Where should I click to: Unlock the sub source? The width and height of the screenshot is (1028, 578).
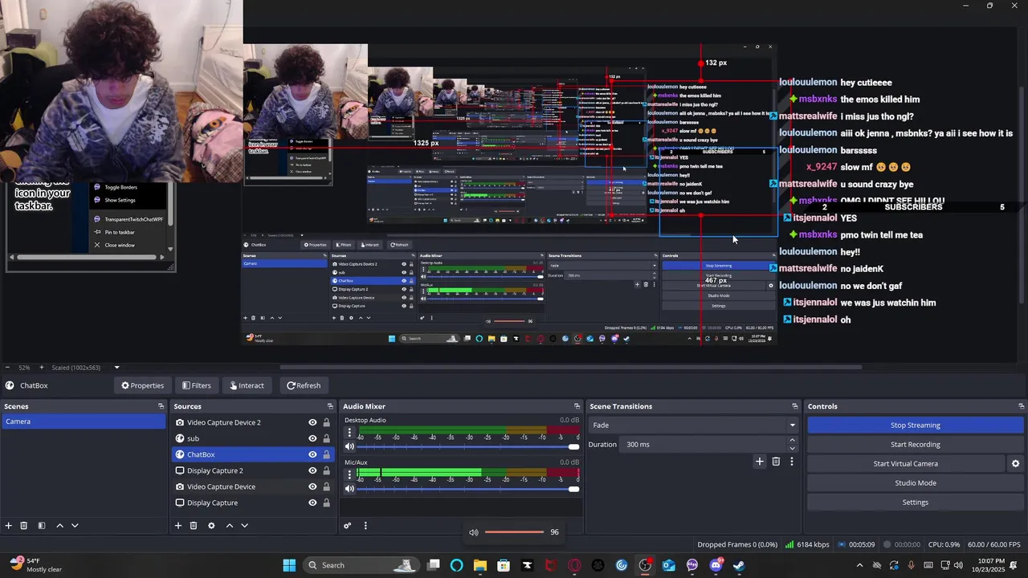tap(326, 438)
